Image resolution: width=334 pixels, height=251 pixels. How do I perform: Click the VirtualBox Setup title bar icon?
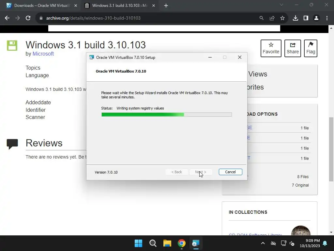(x=92, y=58)
